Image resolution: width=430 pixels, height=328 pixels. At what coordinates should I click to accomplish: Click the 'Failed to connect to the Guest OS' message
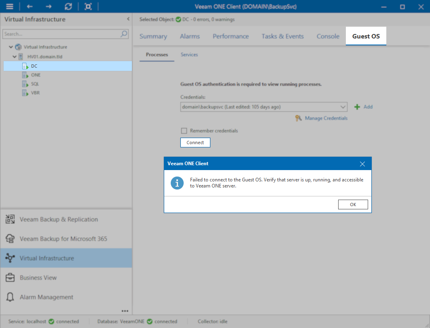[277, 183]
